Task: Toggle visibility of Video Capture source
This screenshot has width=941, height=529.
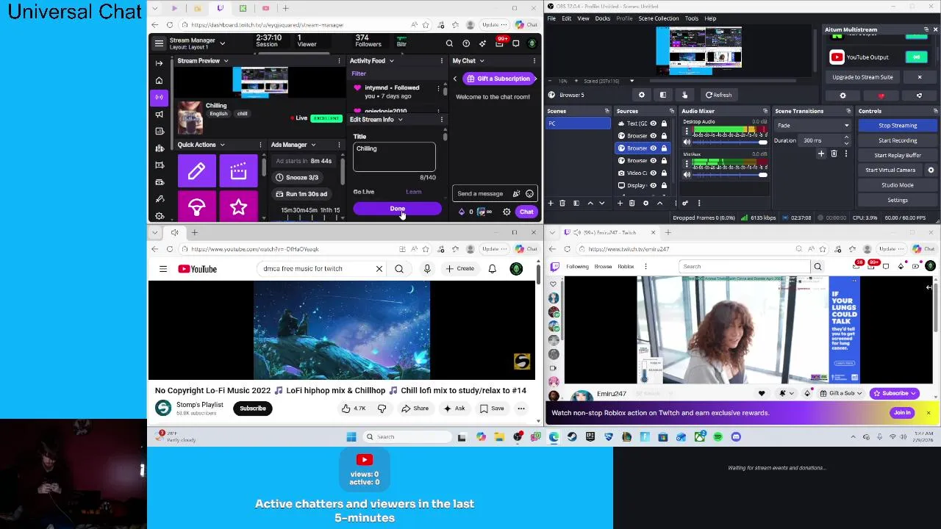Action: [x=653, y=173]
